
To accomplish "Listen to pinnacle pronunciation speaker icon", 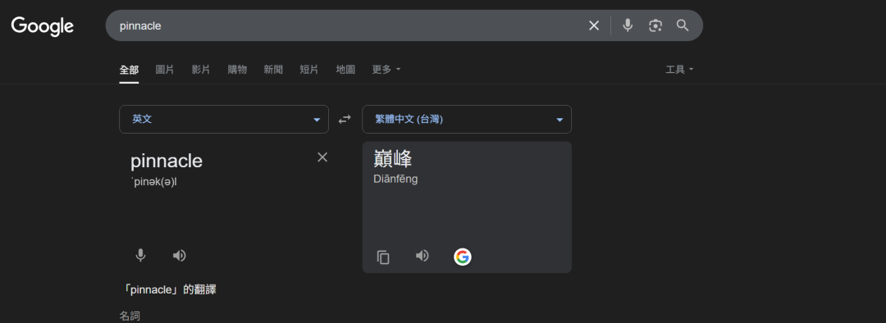I will [x=179, y=256].
